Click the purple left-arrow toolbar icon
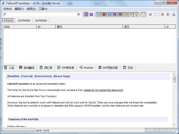This screenshot has height=134, width=179. 86,15
